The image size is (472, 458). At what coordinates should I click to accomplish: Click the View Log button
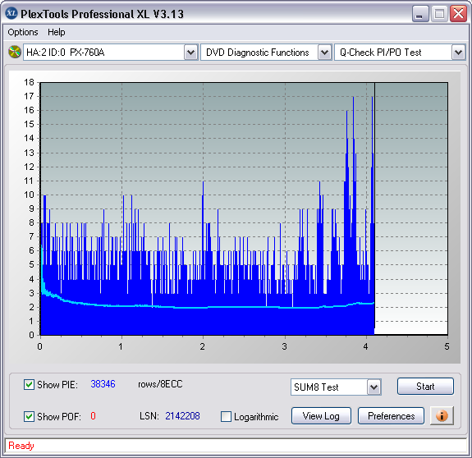(321, 416)
